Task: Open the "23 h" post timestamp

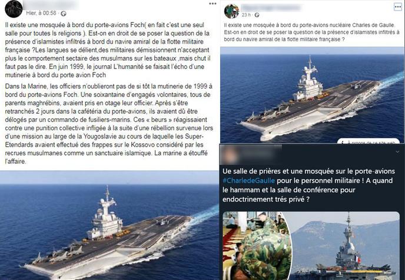Action: pyautogui.click(x=247, y=15)
